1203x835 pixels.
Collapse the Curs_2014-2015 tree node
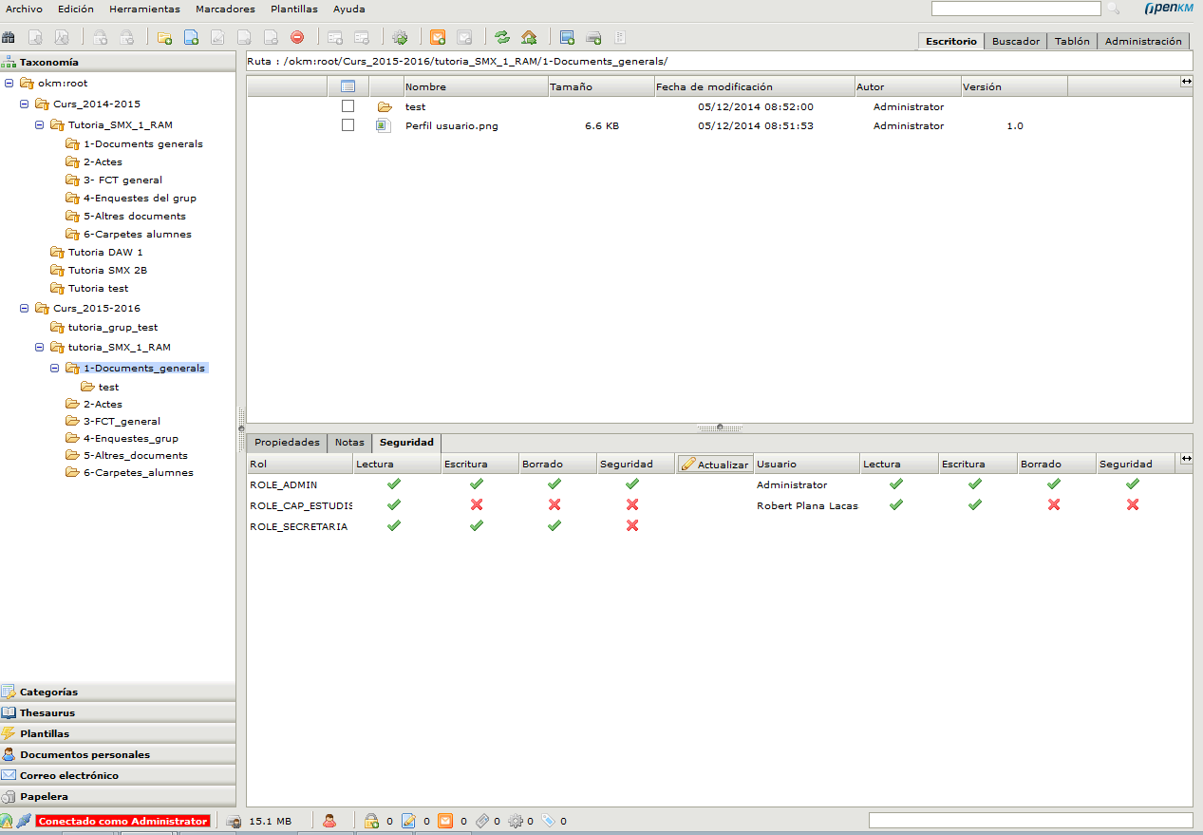tap(25, 104)
